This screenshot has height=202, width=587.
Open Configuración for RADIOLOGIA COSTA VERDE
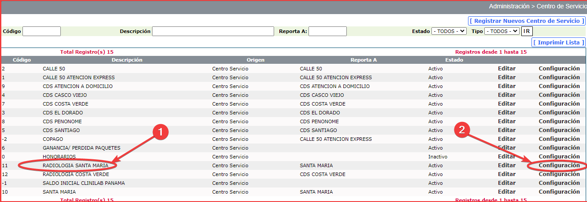click(559, 174)
